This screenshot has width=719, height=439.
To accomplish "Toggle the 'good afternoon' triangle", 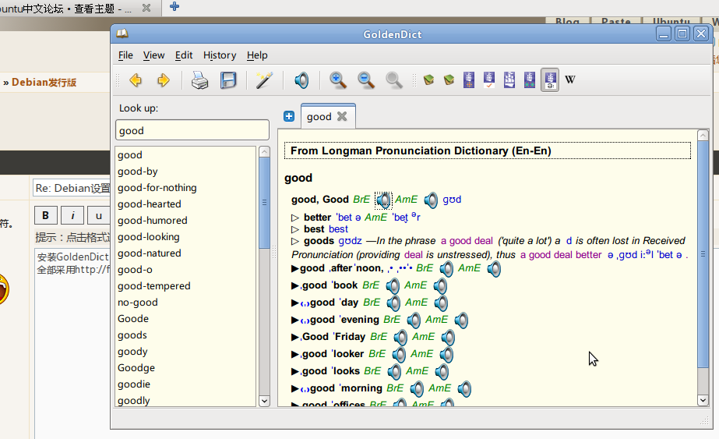I will coord(295,269).
